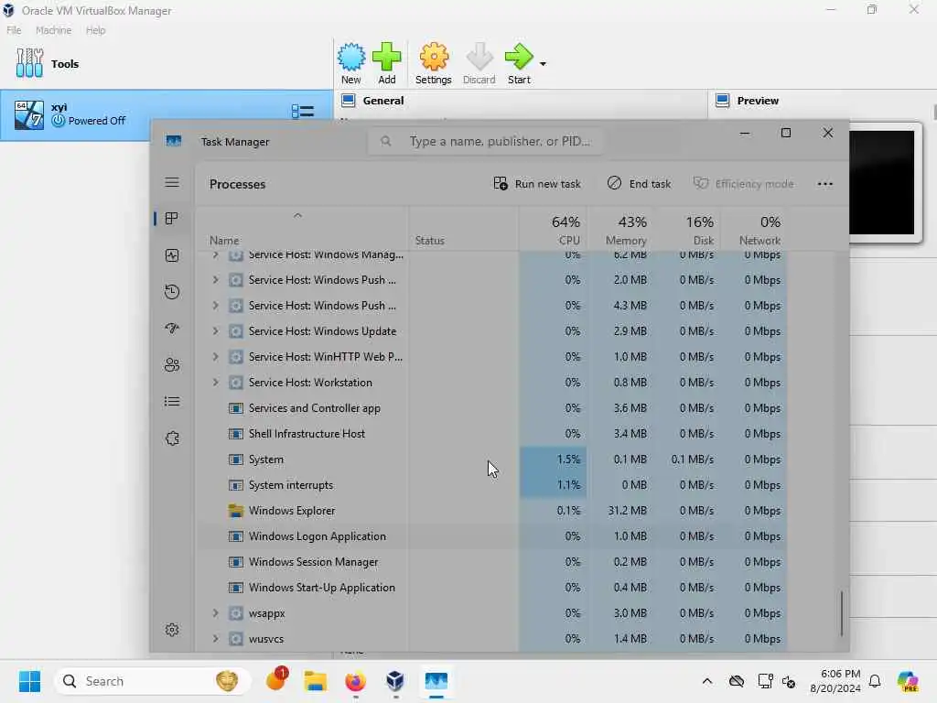Click the Tools icon in VirtualBox
This screenshot has height=703, width=937.
coord(29,63)
